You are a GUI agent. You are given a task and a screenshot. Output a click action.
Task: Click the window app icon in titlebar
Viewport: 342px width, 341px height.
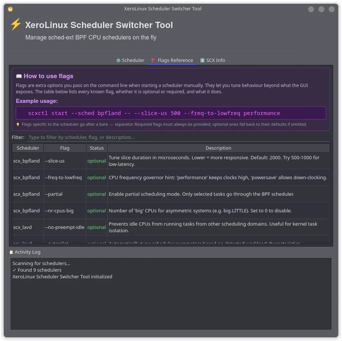tap(10, 9)
